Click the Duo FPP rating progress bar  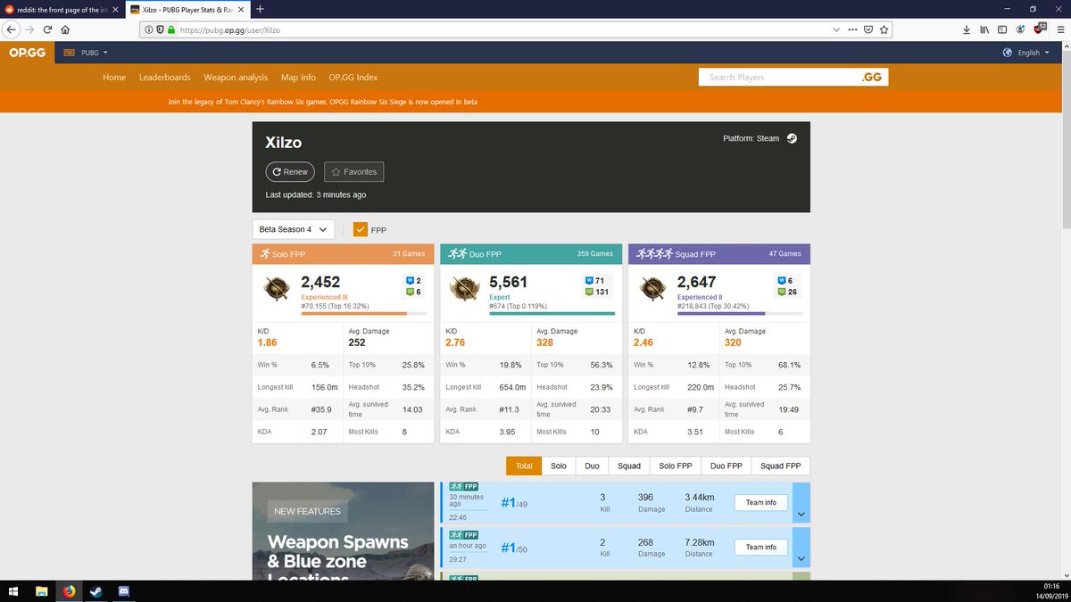pos(552,314)
